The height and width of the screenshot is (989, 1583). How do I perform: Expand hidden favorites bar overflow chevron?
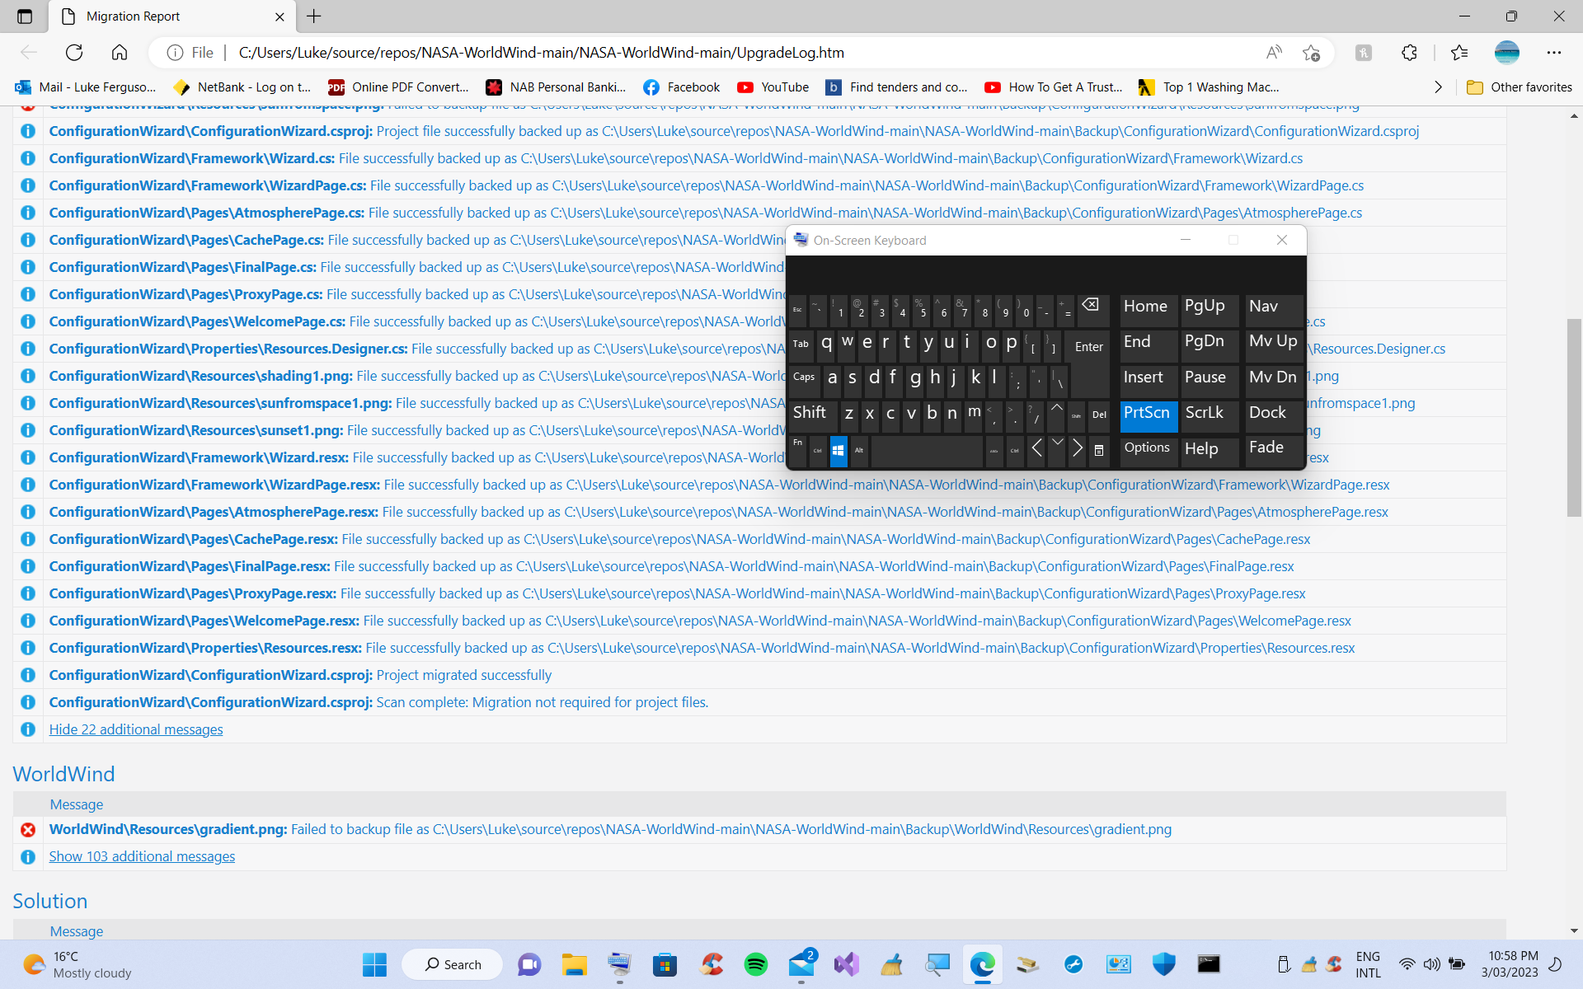(1438, 87)
